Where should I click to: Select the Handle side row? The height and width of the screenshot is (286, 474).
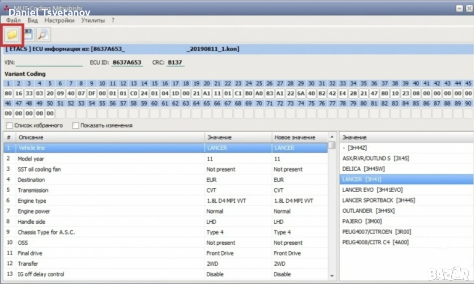click(x=166, y=222)
